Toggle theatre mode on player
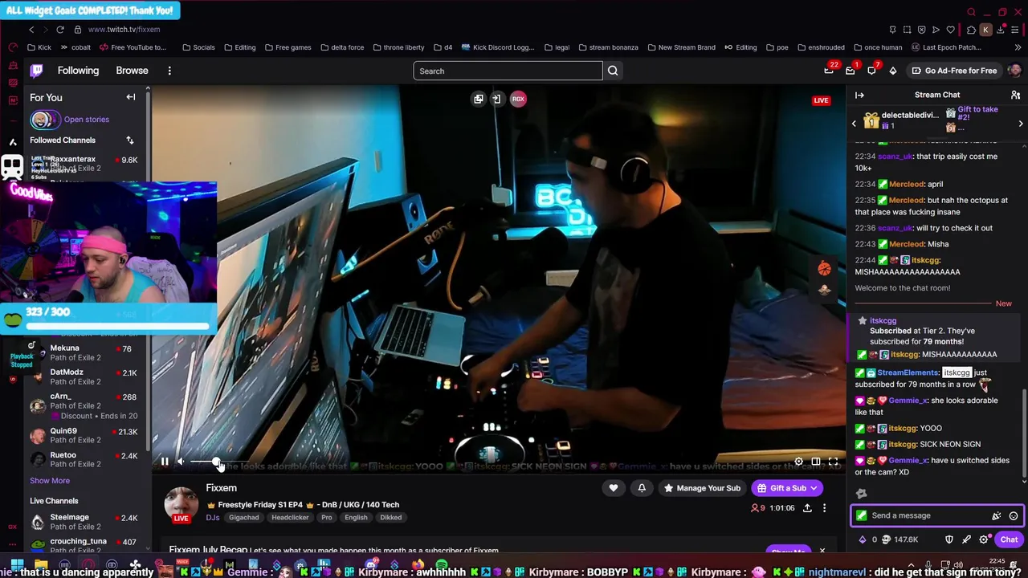Viewport: 1028px width, 578px height. pos(816,462)
